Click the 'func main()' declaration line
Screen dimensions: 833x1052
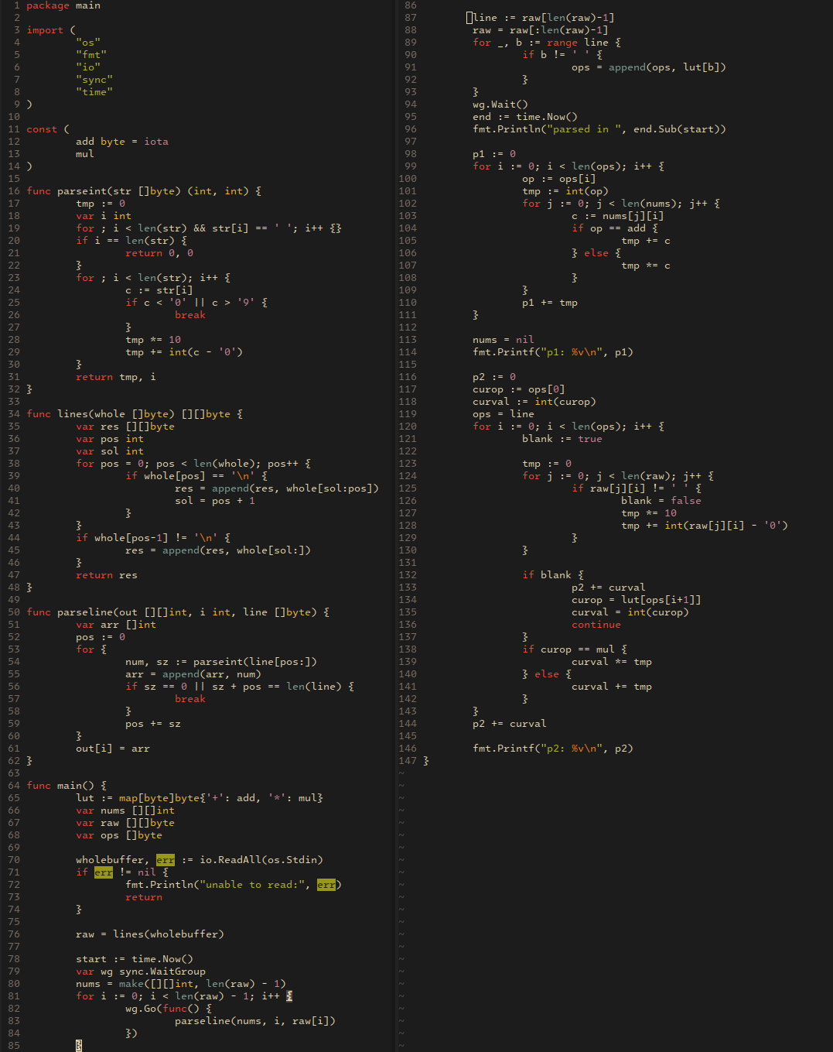(x=67, y=786)
